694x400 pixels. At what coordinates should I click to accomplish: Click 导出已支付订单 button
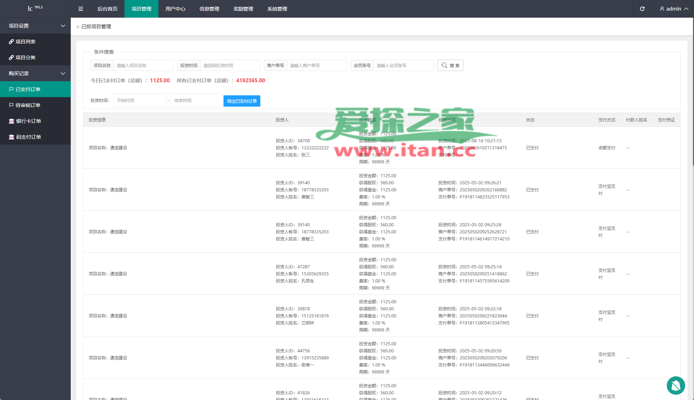pos(242,101)
